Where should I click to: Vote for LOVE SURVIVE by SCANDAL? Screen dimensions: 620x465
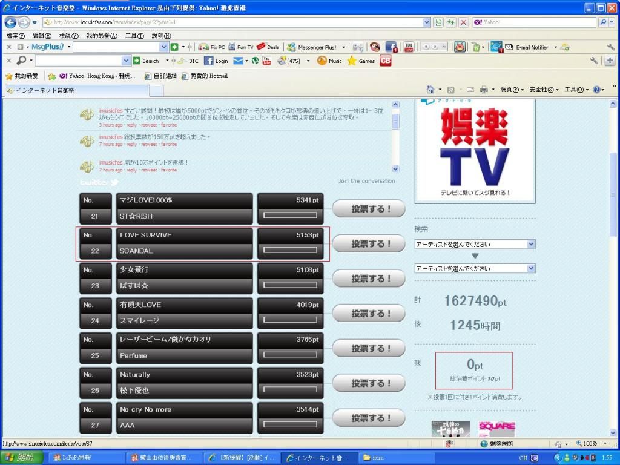pyautogui.click(x=369, y=244)
